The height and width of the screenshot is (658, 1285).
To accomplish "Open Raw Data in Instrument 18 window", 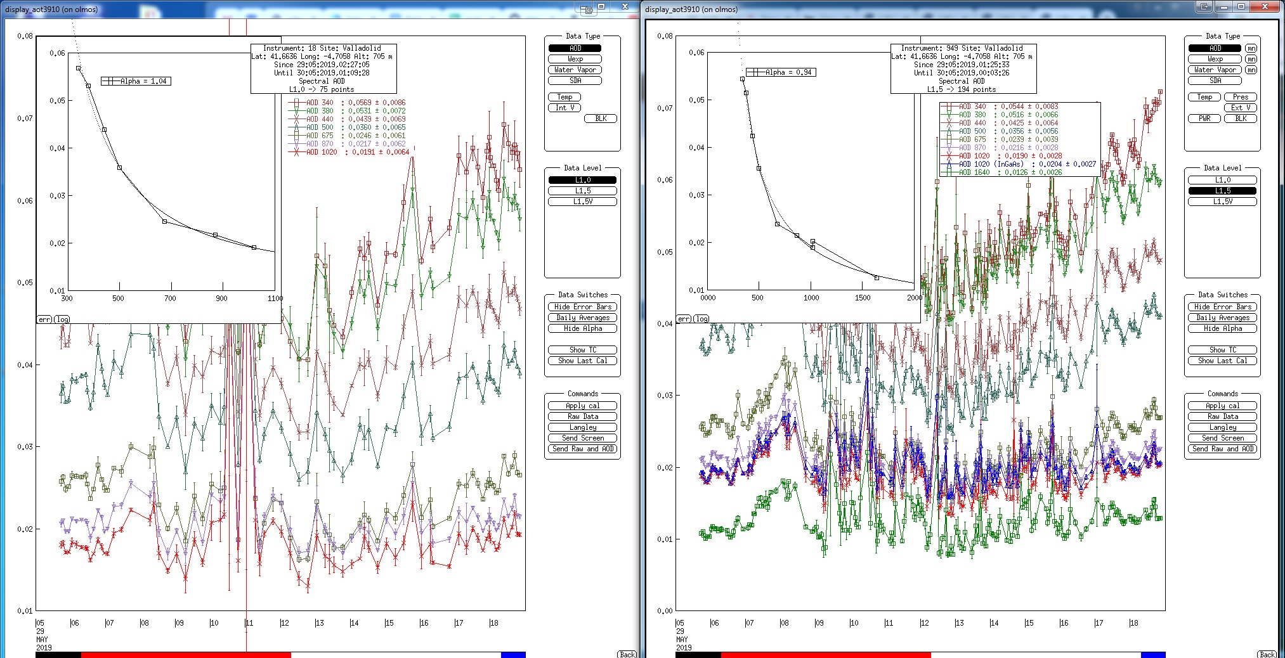I will pyautogui.click(x=583, y=416).
